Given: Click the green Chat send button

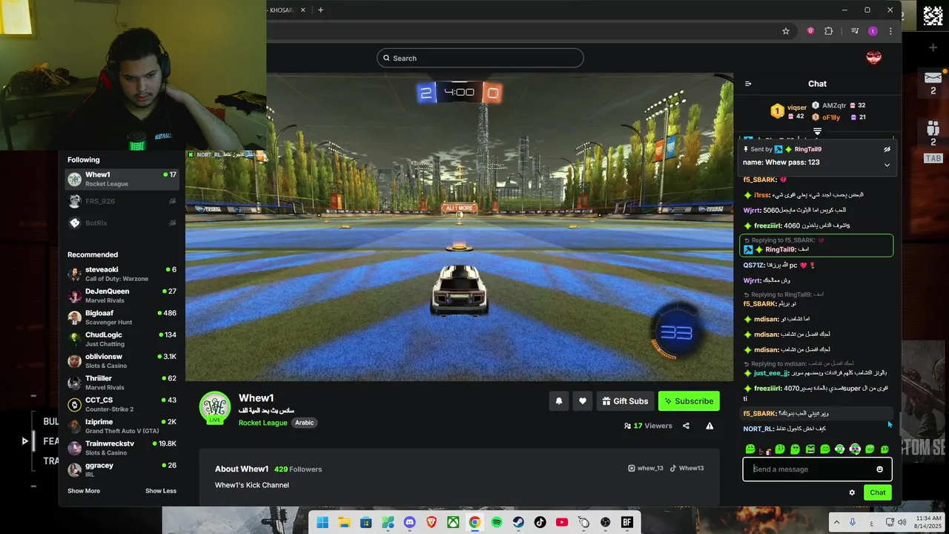Looking at the screenshot, I should [878, 492].
